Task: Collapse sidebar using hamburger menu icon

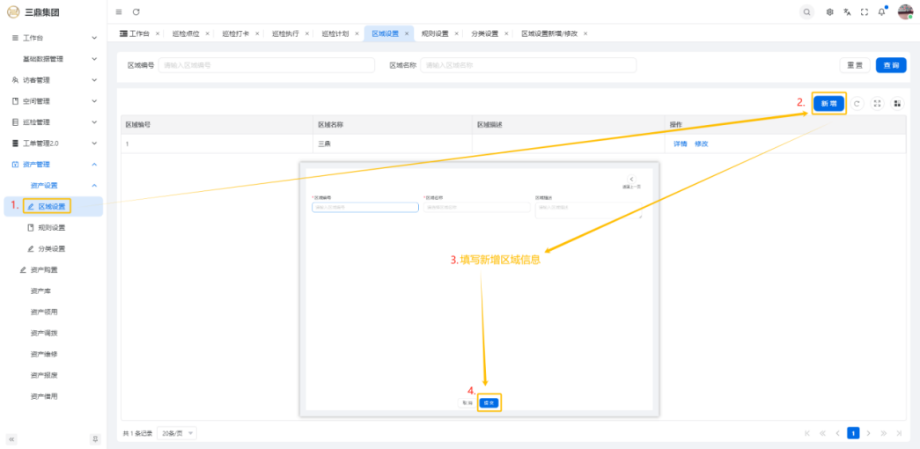Action: [x=119, y=11]
